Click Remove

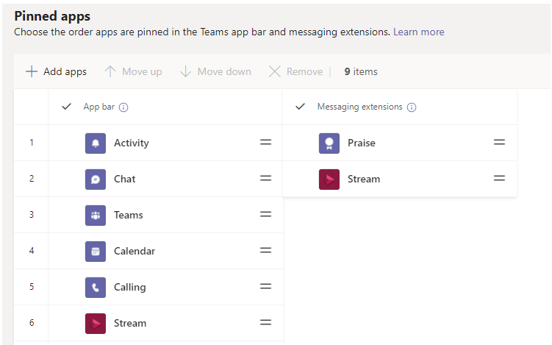pyautogui.click(x=295, y=71)
